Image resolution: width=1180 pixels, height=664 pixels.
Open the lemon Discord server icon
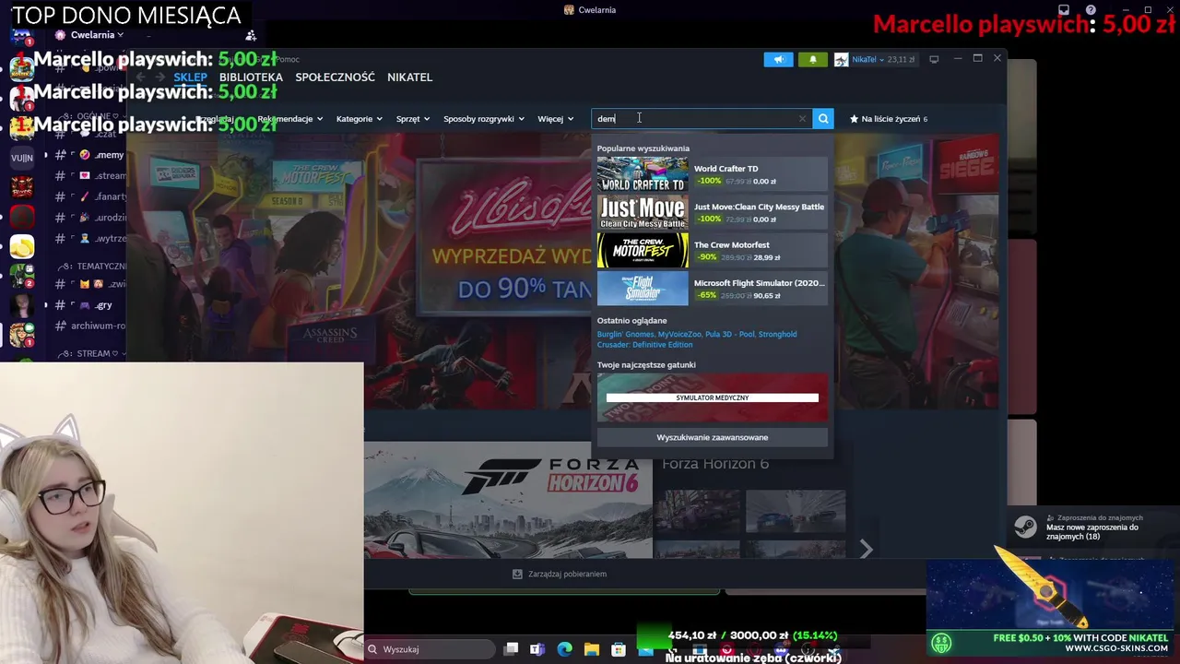click(x=22, y=246)
